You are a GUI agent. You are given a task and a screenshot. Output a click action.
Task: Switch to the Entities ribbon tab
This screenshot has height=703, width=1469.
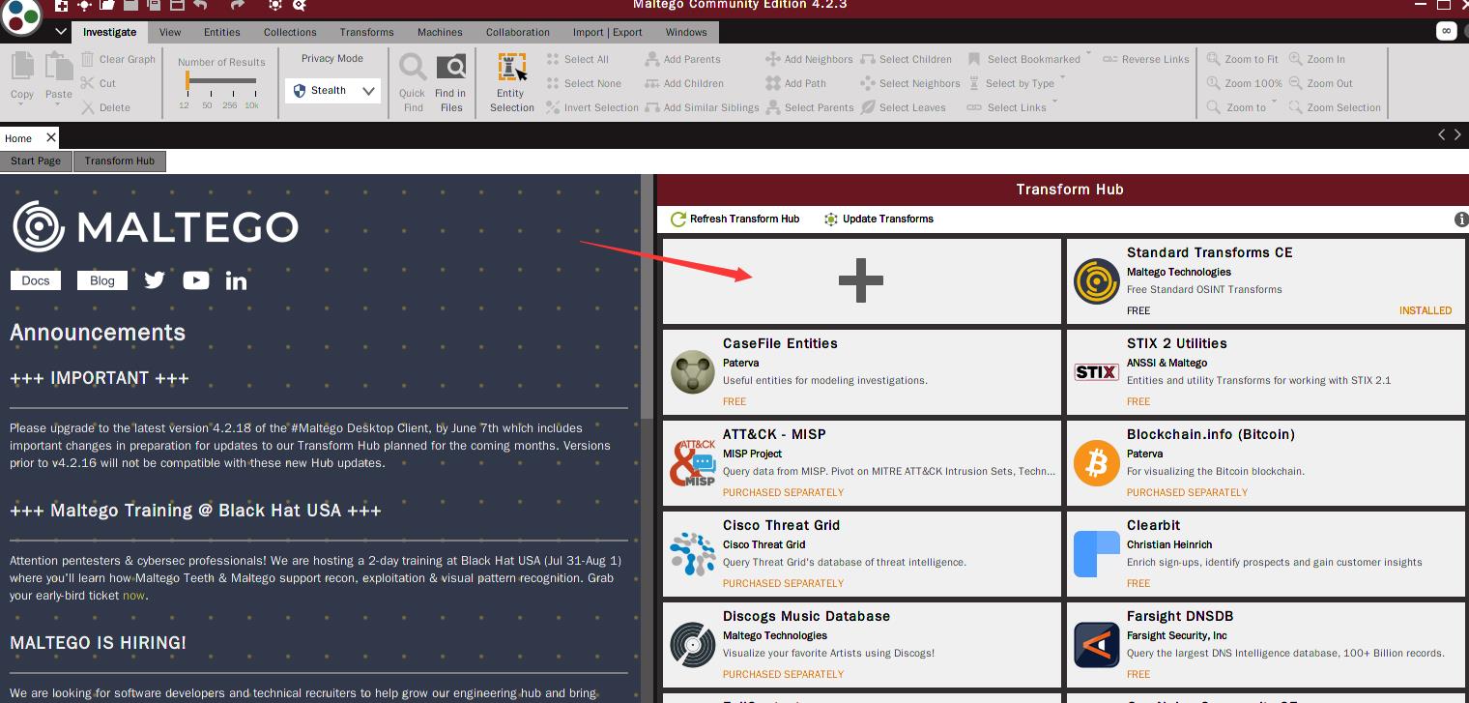click(221, 32)
